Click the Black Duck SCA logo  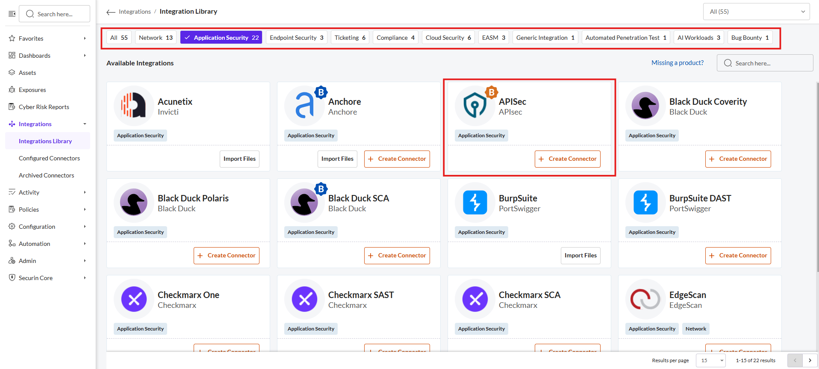coord(304,202)
